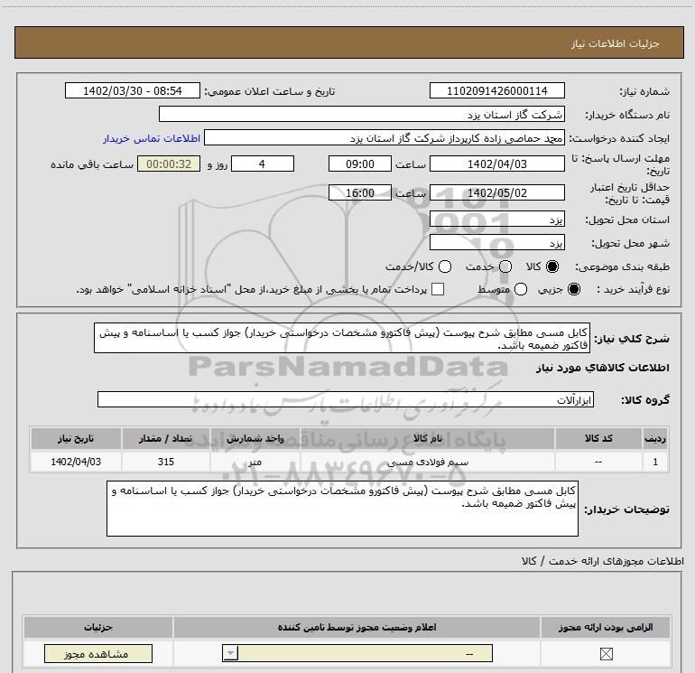Click the goods group field ابزارآلات
The height and width of the screenshot is (673, 695).
346,399
